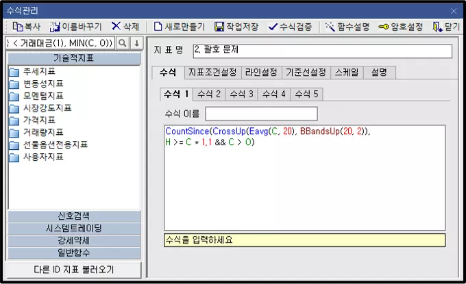Click the 수식검증 checkmark icon
The image size is (466, 284).
click(x=273, y=27)
